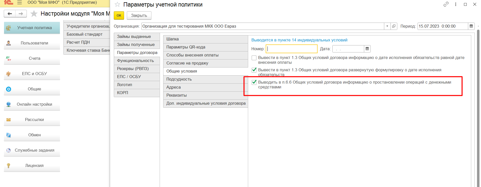Uncheck п.6.6 suspension of money operations option
Viewport: 481px width, 187px height.
click(254, 82)
